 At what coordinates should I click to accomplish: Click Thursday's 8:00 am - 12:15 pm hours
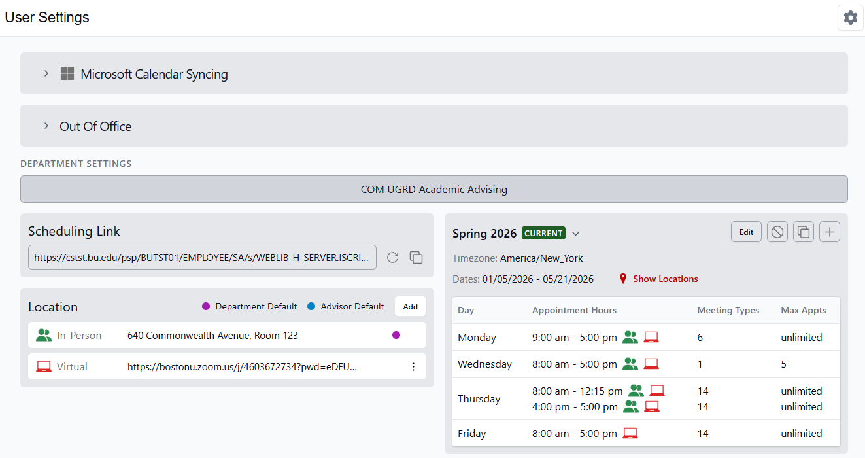pos(577,391)
